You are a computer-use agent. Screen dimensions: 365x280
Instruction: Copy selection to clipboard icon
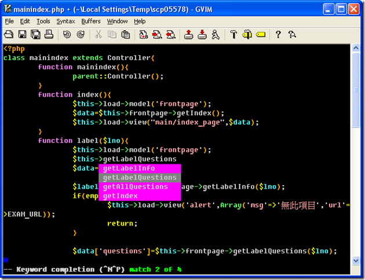click(x=112, y=35)
